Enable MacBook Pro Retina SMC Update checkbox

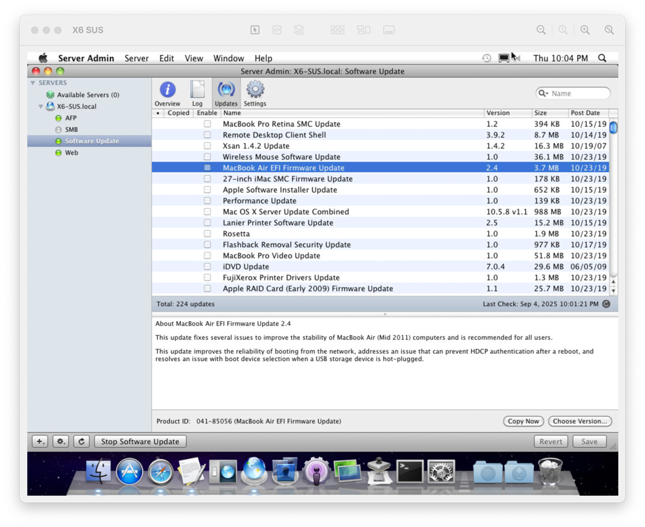207,124
